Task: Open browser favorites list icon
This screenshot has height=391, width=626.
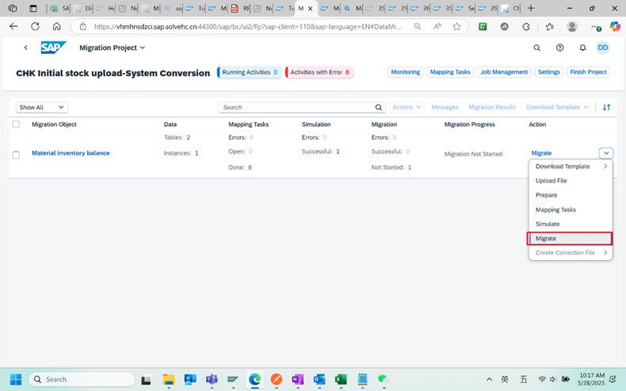Action: pos(549,26)
